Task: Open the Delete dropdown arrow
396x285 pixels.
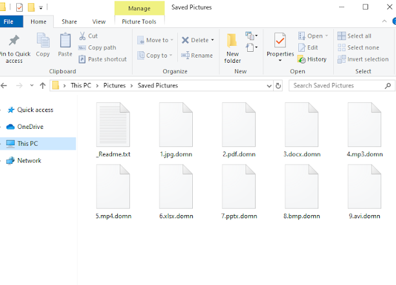Action: (212, 40)
